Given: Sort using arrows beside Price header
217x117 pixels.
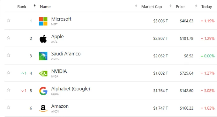Looking at the screenshot, I should [x=196, y=6].
